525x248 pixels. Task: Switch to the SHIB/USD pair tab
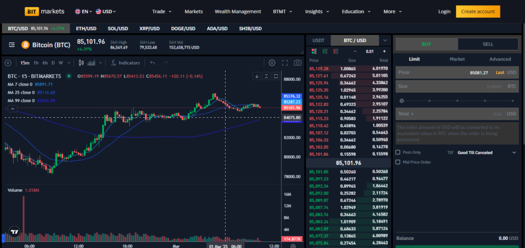(x=250, y=29)
